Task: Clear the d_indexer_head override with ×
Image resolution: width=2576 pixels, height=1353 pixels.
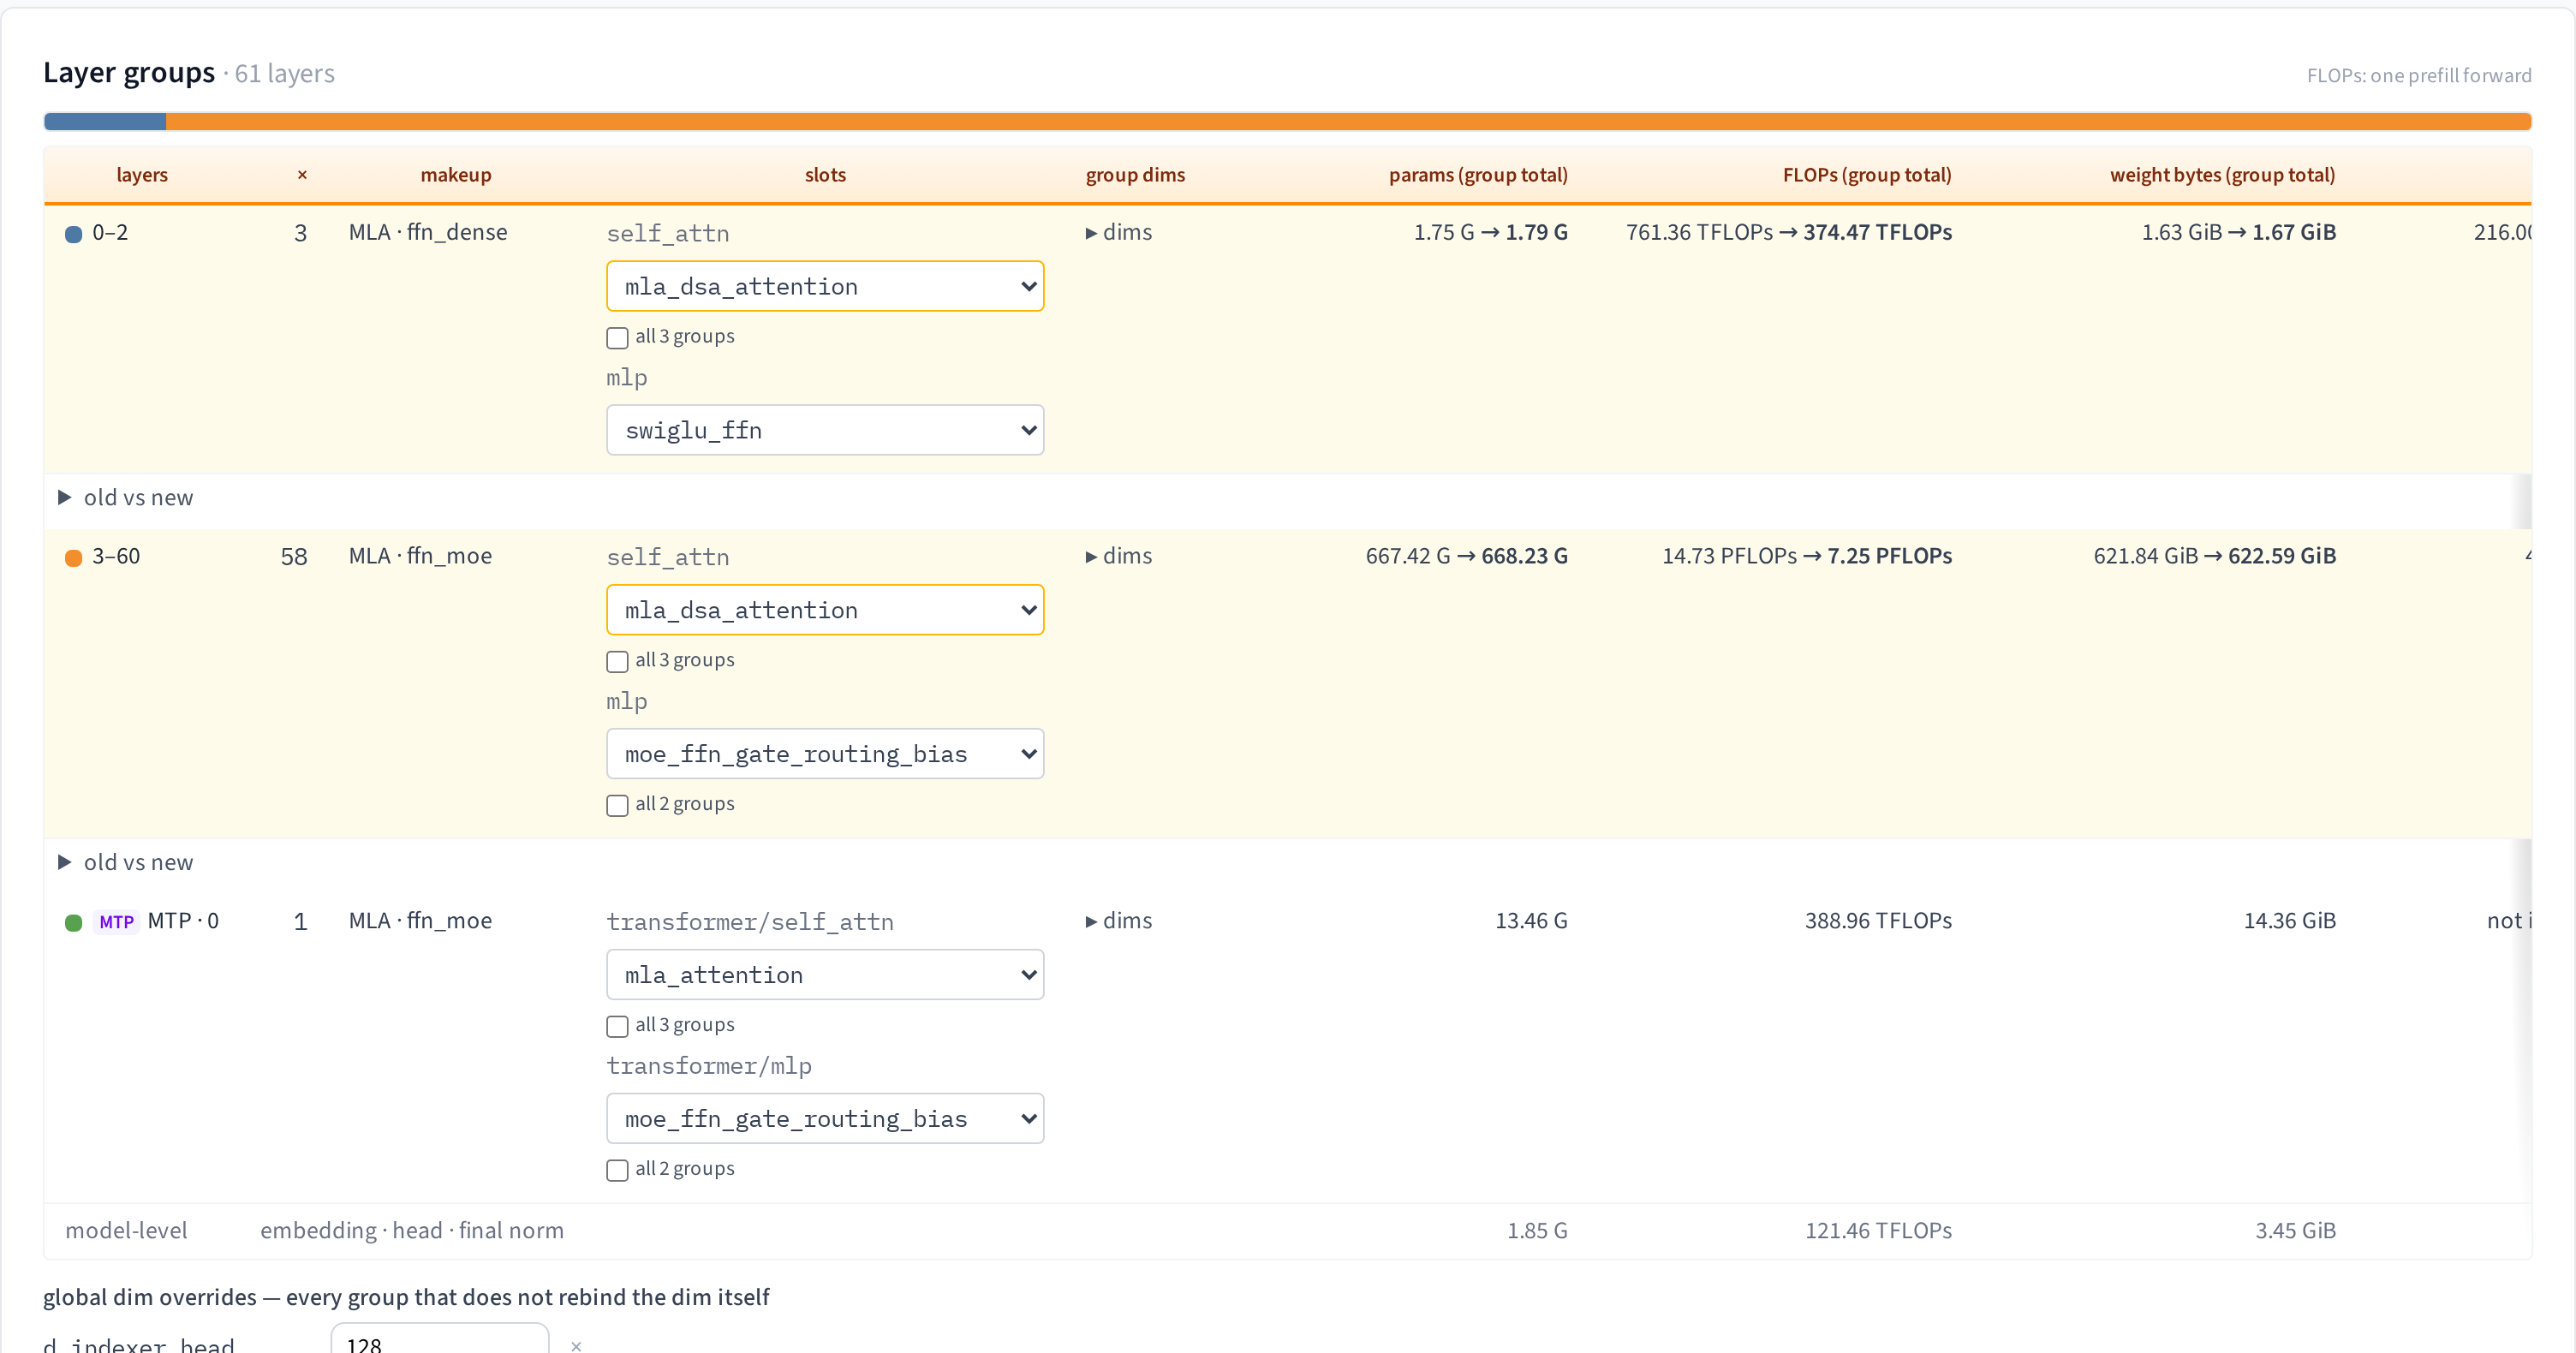Action: (576, 1346)
